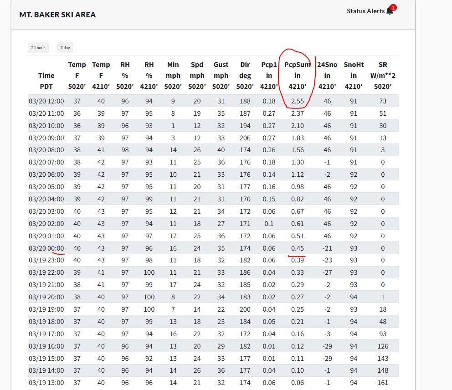Click the Pcp1 value 0.1
Screen dimensions: 452x390
pos(269,224)
